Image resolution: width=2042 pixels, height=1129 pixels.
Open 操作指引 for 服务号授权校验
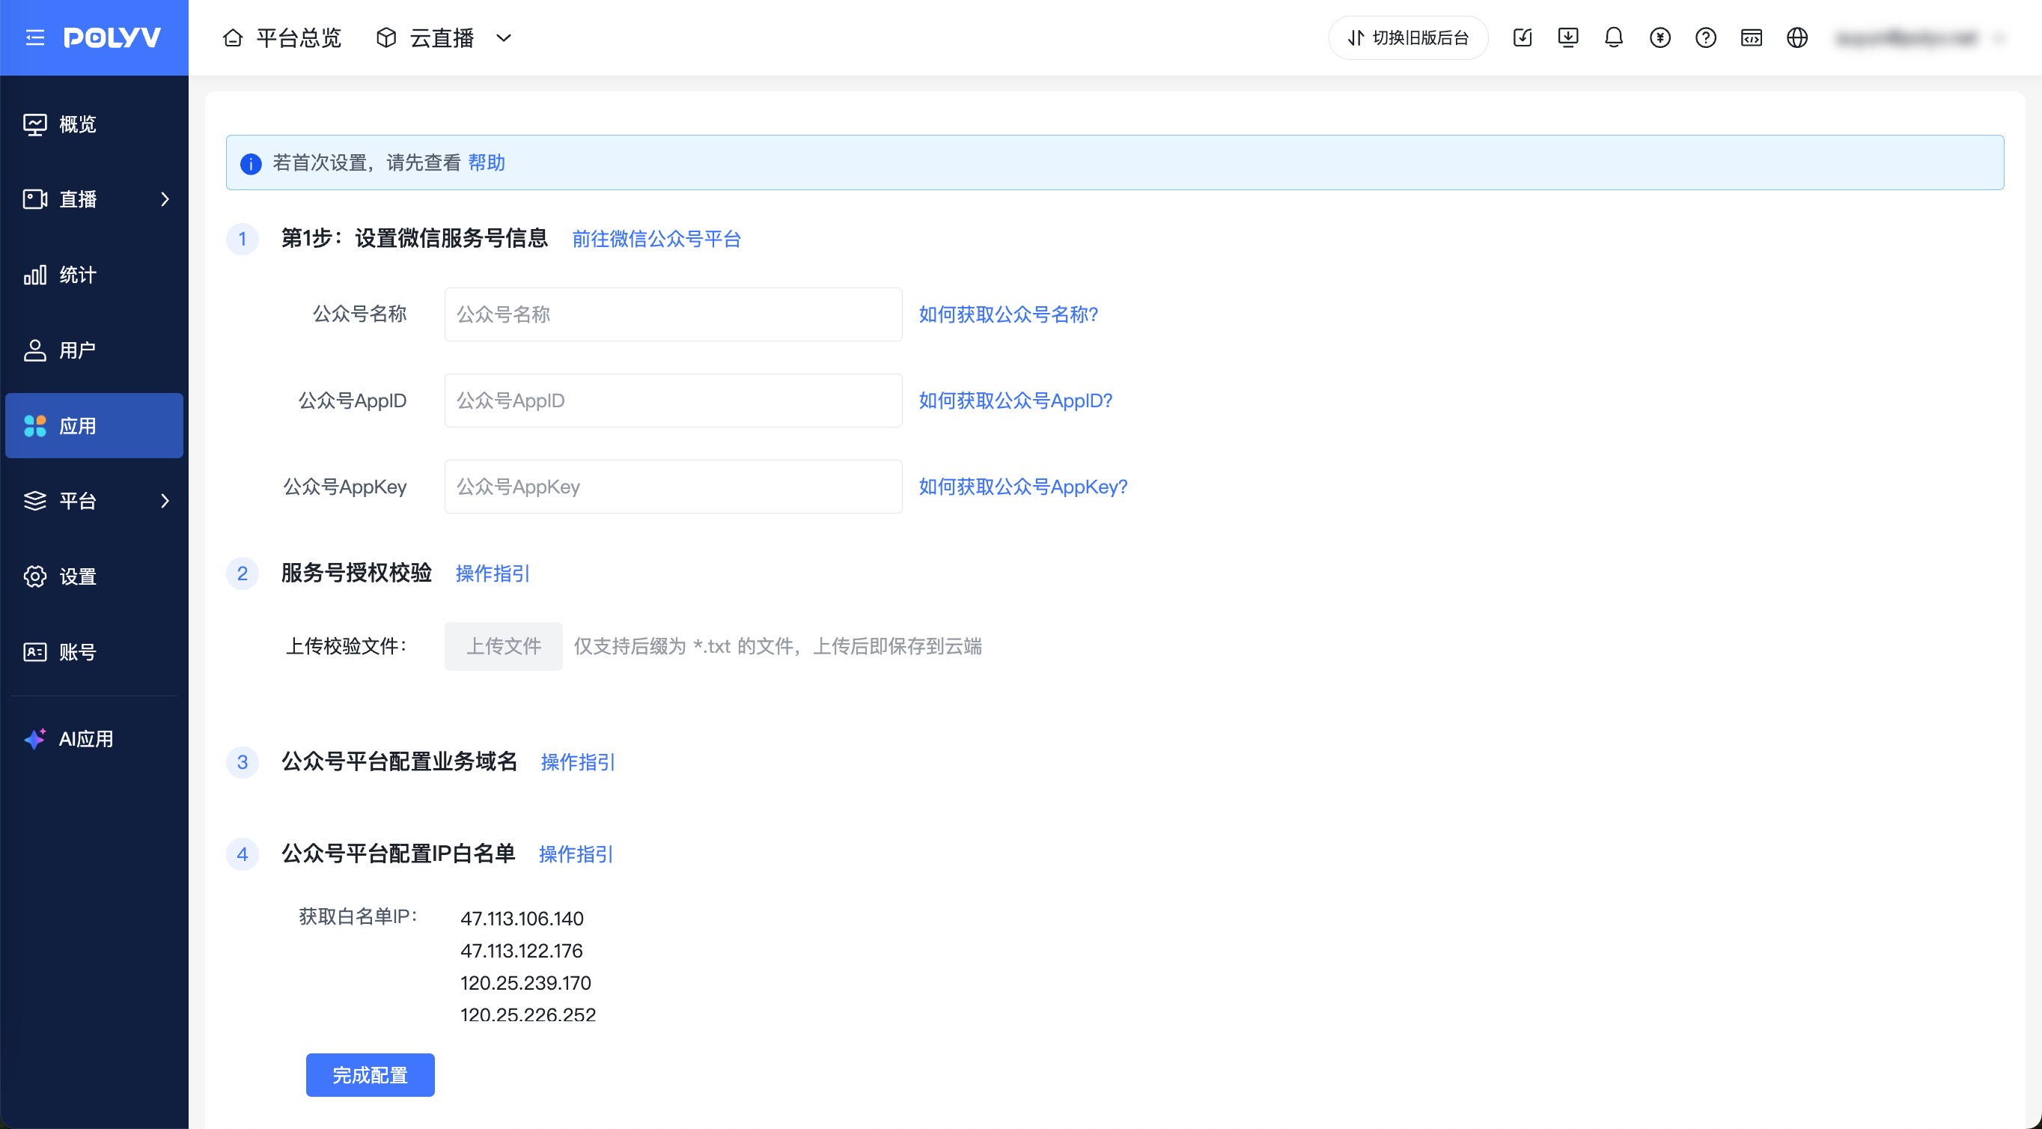pyautogui.click(x=493, y=573)
